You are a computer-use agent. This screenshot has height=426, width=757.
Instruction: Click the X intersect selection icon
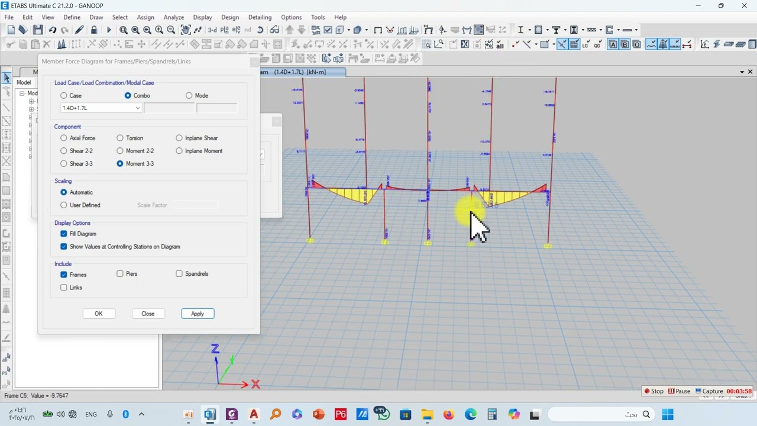tap(465, 44)
